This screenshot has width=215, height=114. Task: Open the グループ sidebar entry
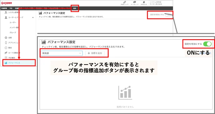click(13, 33)
